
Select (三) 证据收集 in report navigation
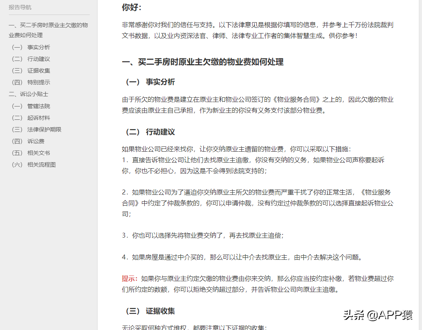point(31,71)
